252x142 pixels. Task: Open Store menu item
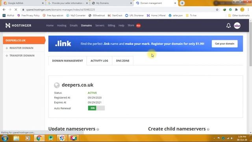click(x=131, y=25)
